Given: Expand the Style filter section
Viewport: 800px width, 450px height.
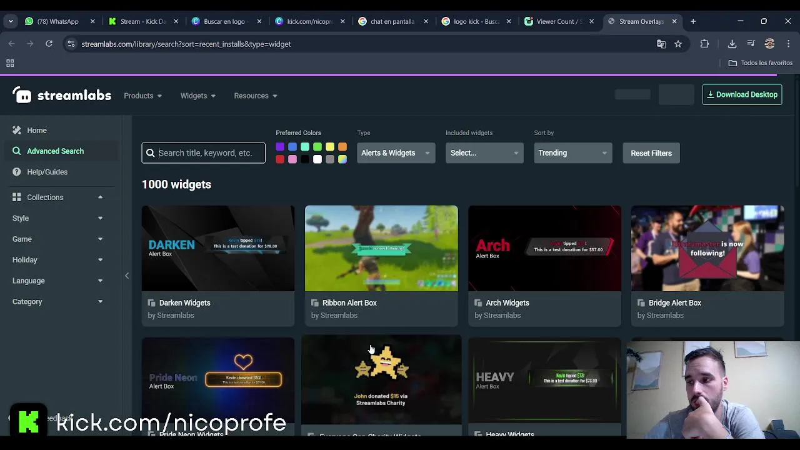Looking at the screenshot, I should coord(100,218).
